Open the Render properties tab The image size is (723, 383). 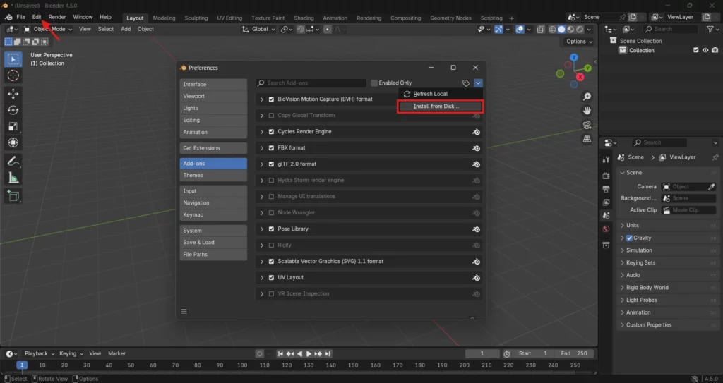606,176
